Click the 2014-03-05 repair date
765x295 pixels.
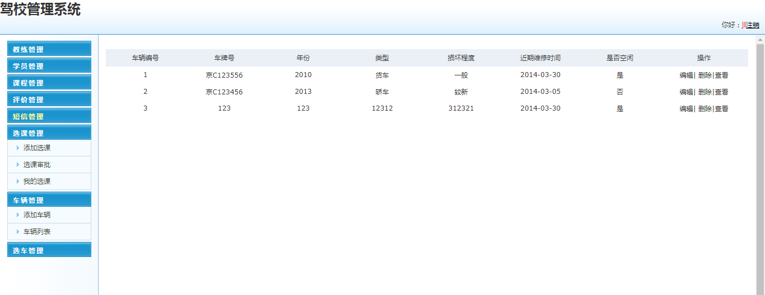point(540,92)
